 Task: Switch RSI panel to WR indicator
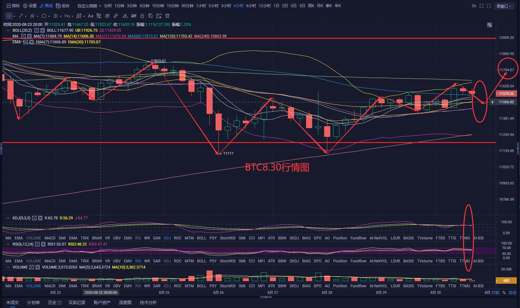pos(147,261)
